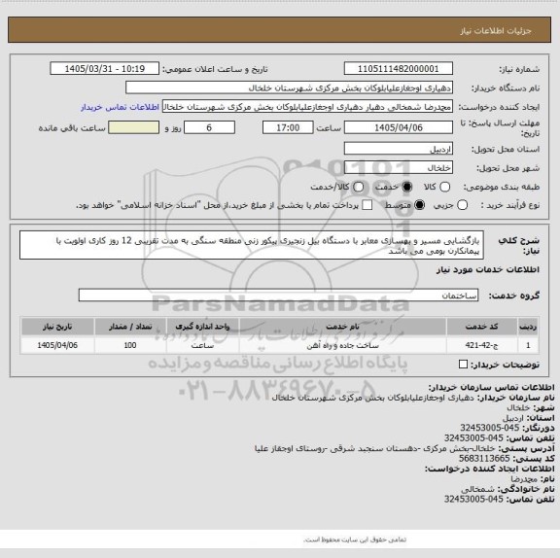Click the response deadline date field 1405/04/06

point(399,127)
